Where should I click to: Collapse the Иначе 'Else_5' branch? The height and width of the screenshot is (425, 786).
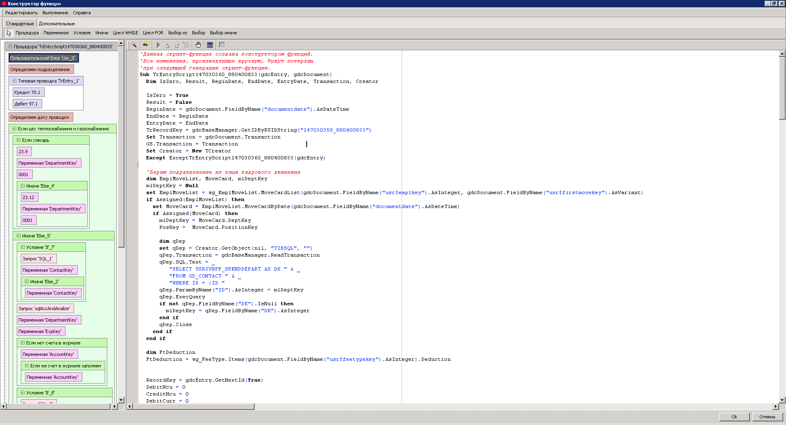[18, 235]
